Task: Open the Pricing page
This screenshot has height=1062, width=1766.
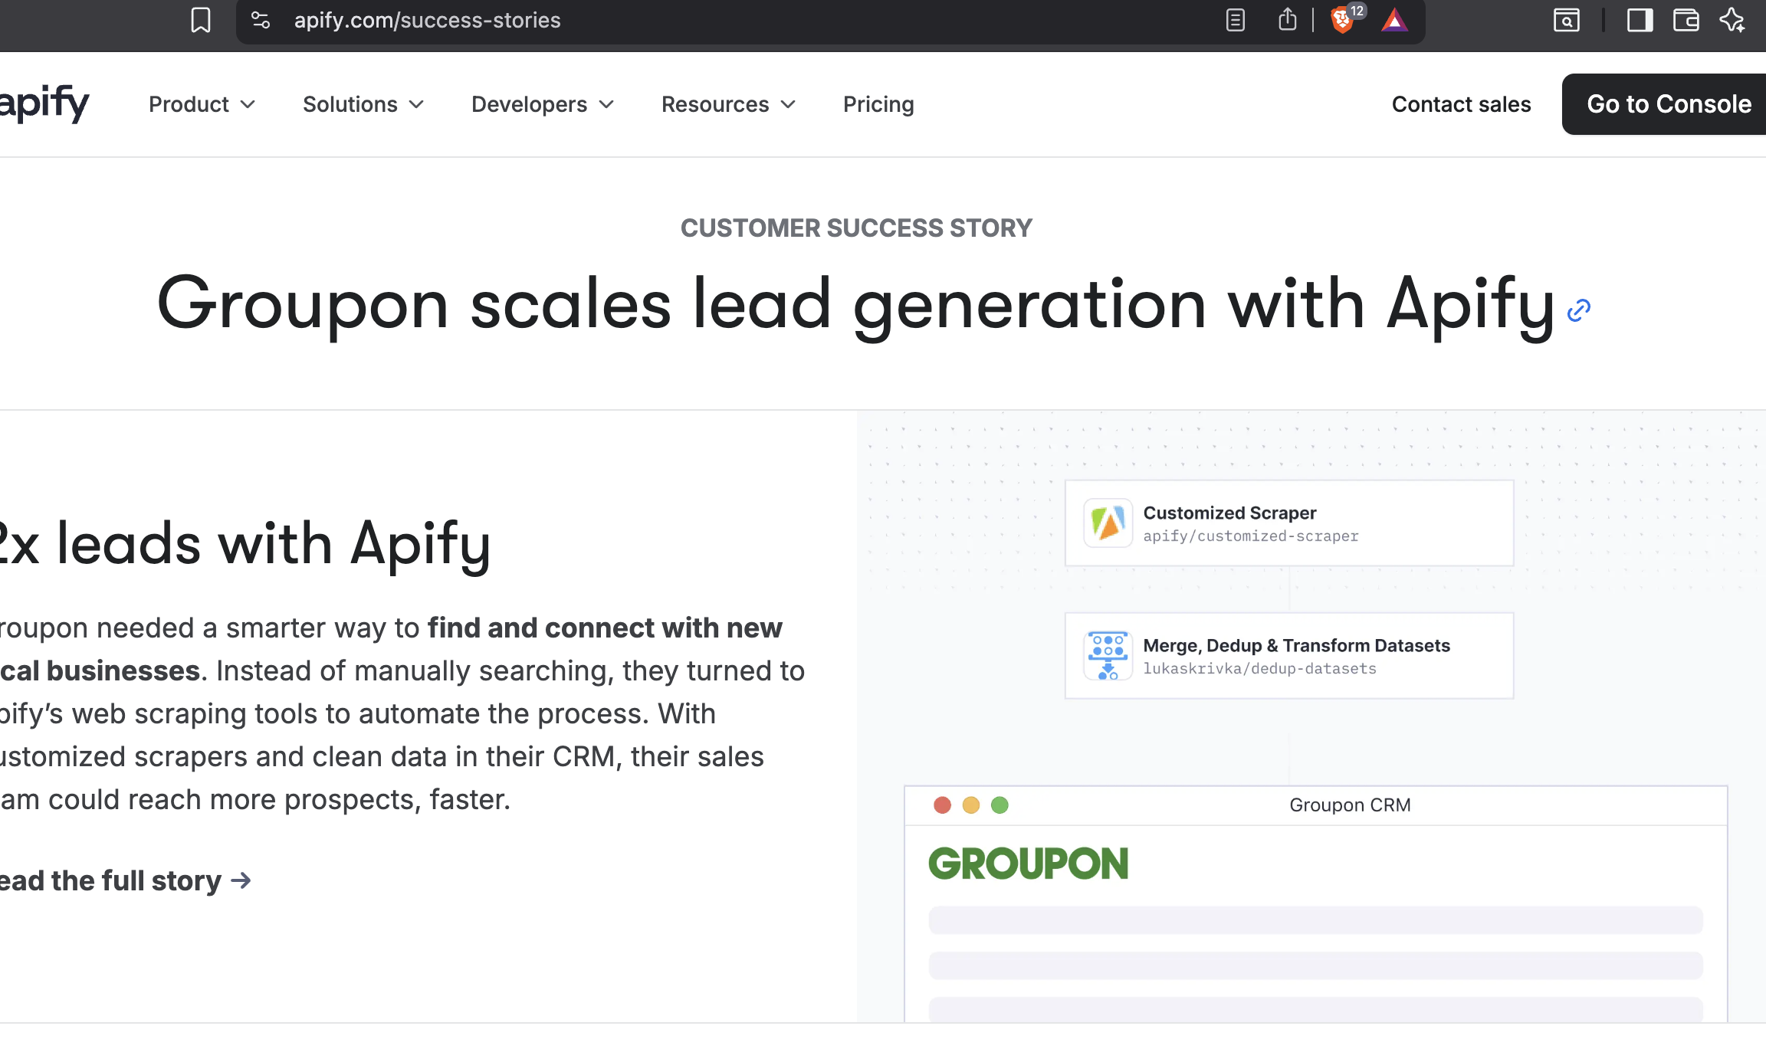Action: coord(878,104)
